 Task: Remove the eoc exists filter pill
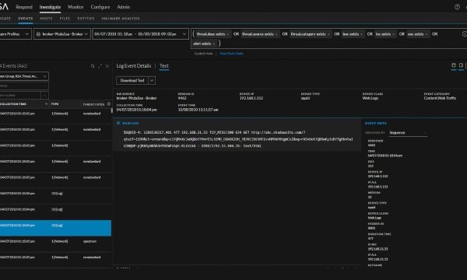coord(427,34)
